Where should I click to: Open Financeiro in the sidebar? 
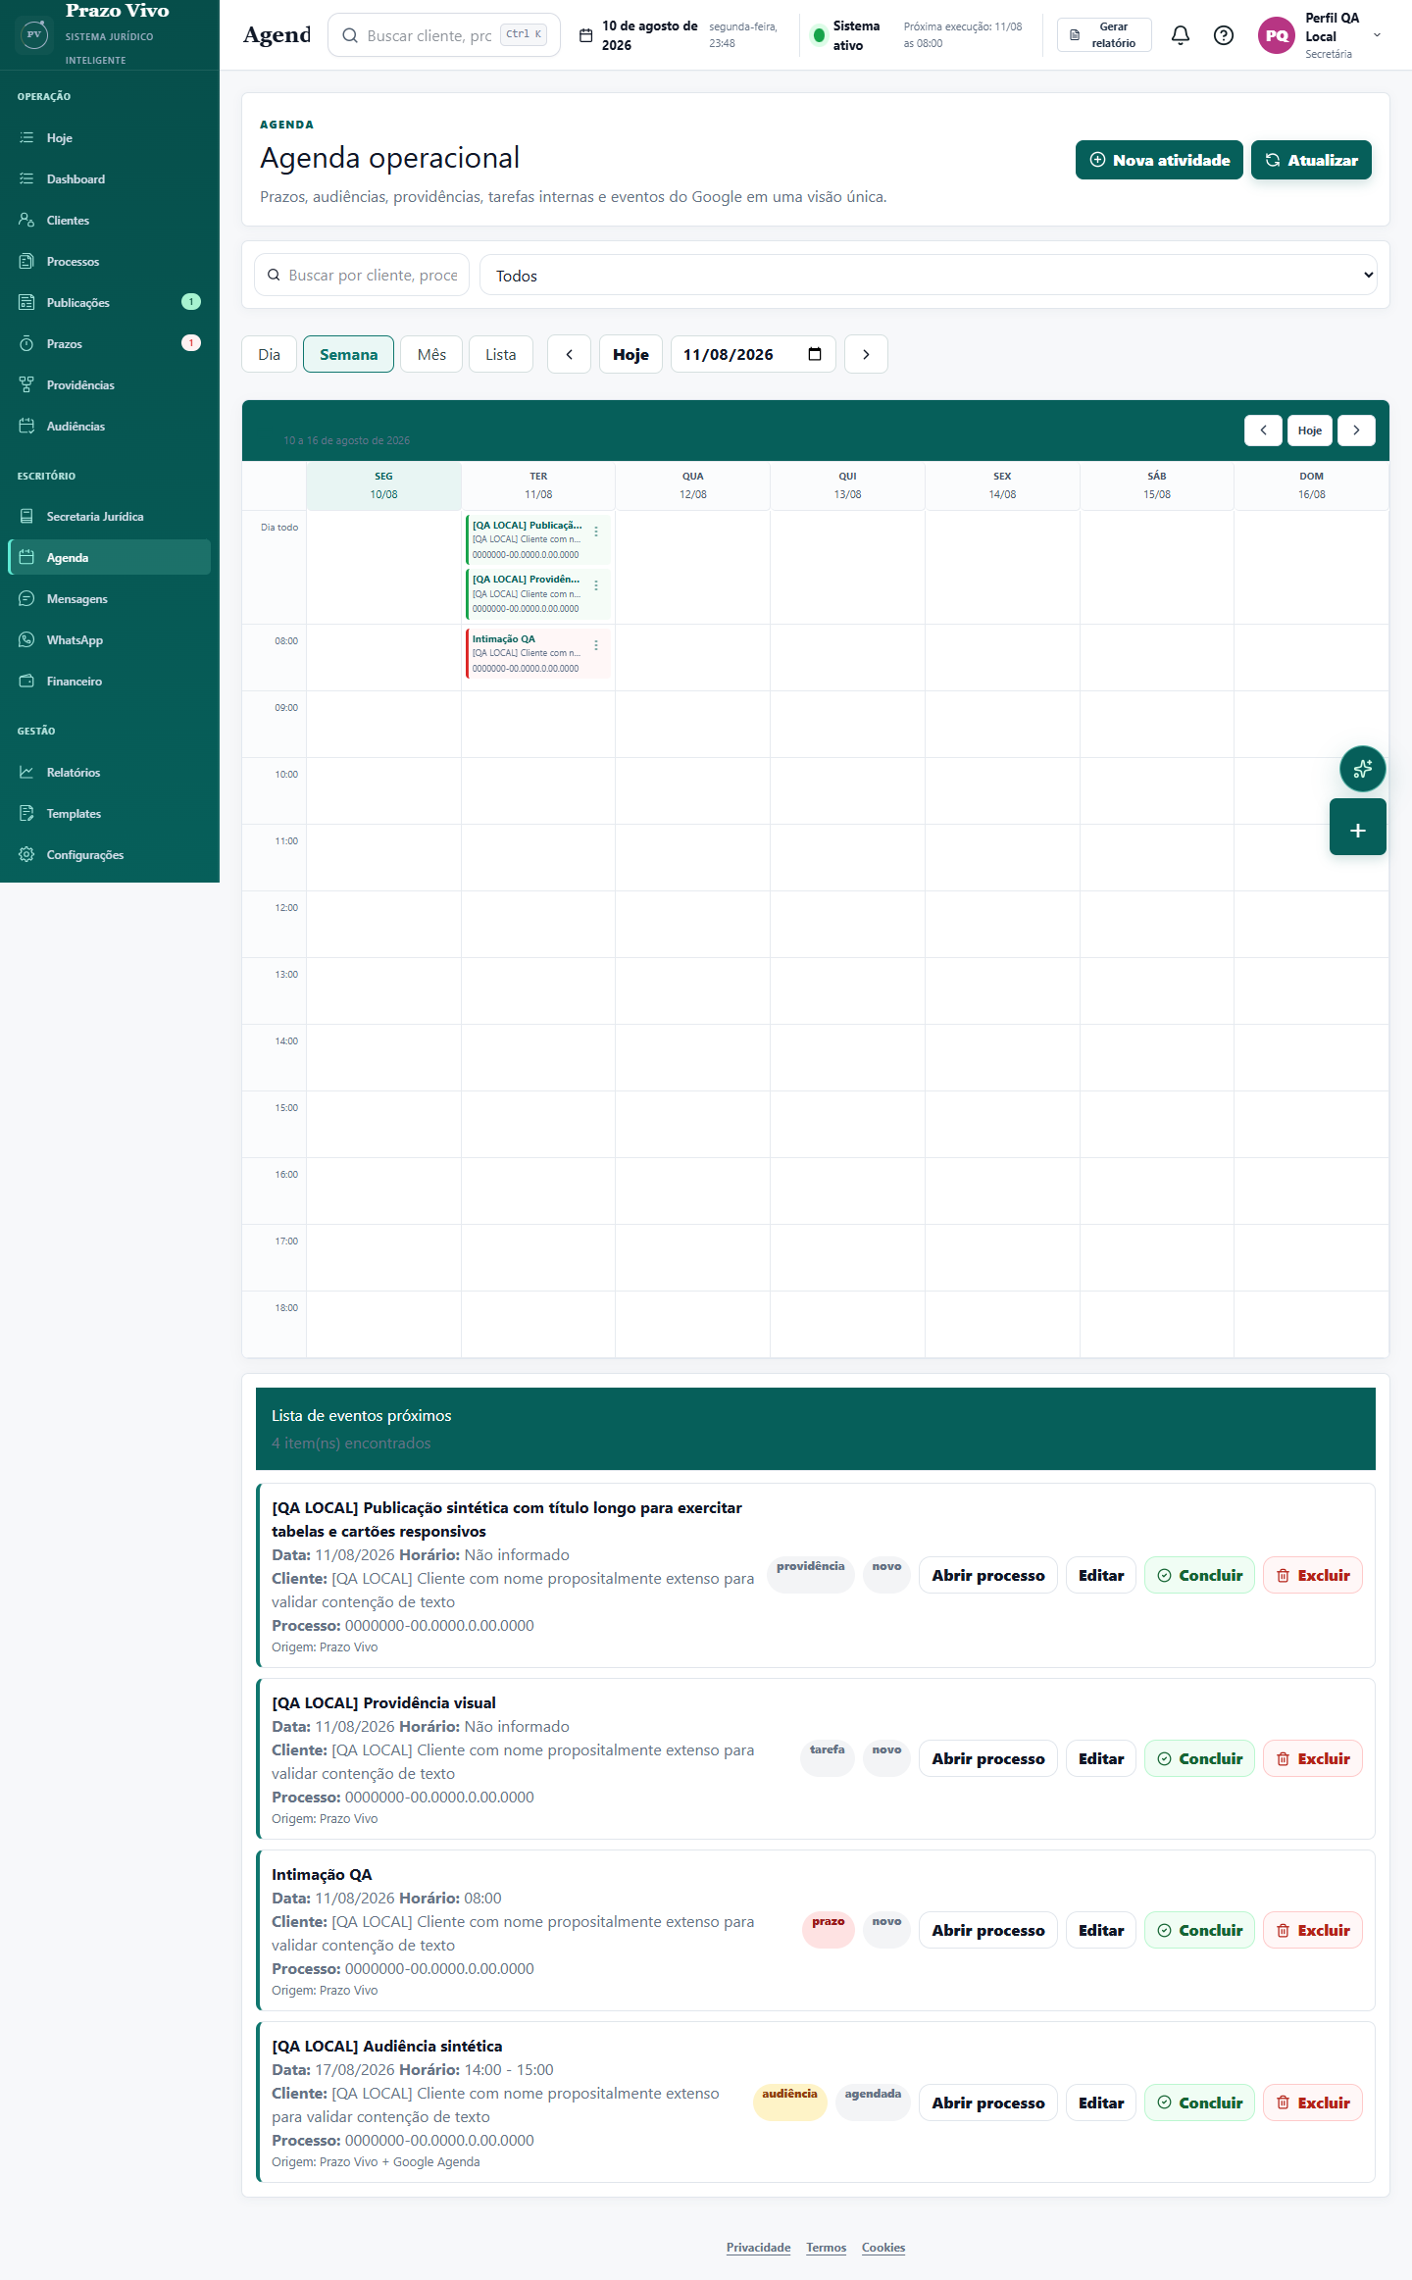[110, 681]
